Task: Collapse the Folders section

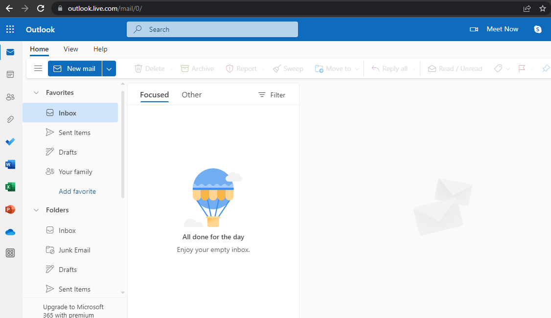Action: pos(36,209)
